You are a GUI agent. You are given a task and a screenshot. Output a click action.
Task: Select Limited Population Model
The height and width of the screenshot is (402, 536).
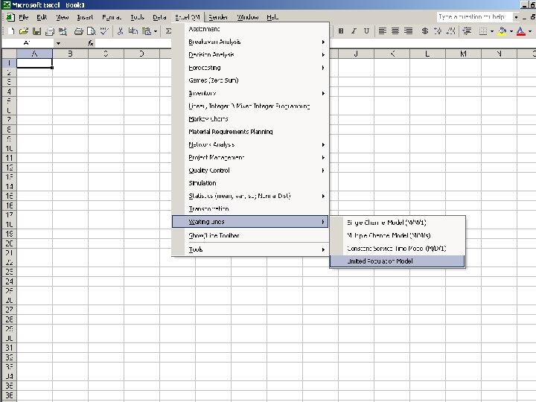(x=398, y=261)
